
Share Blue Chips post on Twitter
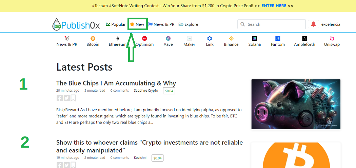pos(66,98)
